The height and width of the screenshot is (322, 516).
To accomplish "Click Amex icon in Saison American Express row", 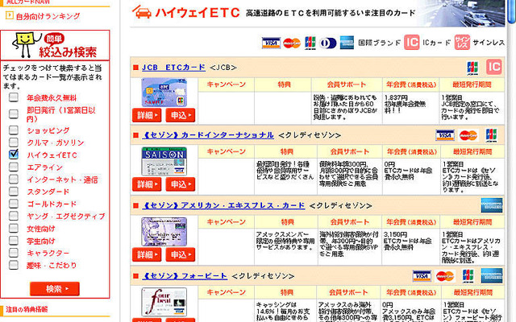I will [492, 205].
